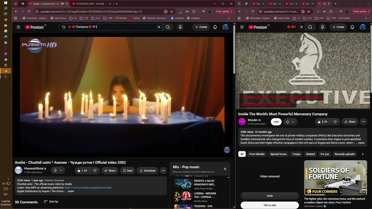Open Windows Start menu
The height and width of the screenshot is (209, 372).
coord(6,3)
